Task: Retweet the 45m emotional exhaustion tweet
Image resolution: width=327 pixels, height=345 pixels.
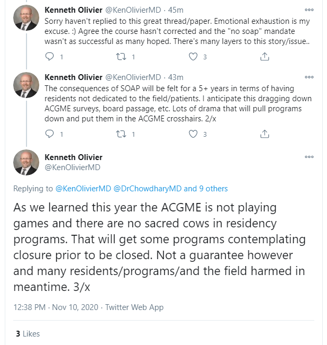Action: (x=122, y=57)
